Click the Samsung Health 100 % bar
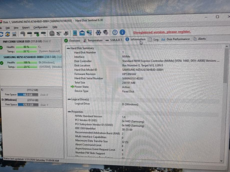This screenshot has height=172, width=230. (x=27, y=62)
